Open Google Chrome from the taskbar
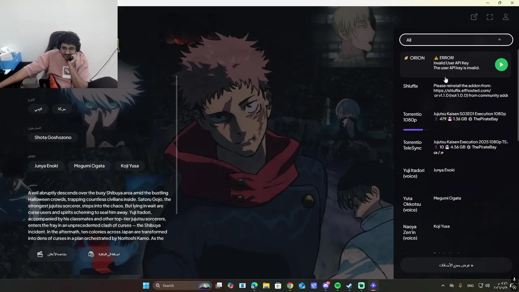 tap(290, 286)
